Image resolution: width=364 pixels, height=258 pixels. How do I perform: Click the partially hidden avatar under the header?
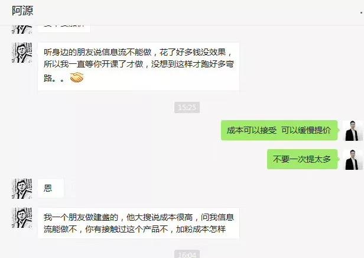[x=22, y=29]
